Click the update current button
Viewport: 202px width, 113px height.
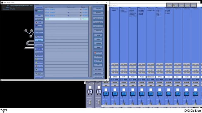(98, 18)
